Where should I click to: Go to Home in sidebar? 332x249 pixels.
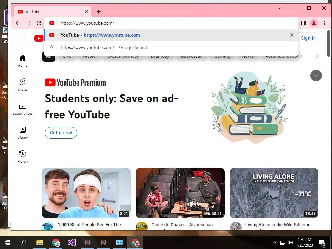[x=23, y=61]
